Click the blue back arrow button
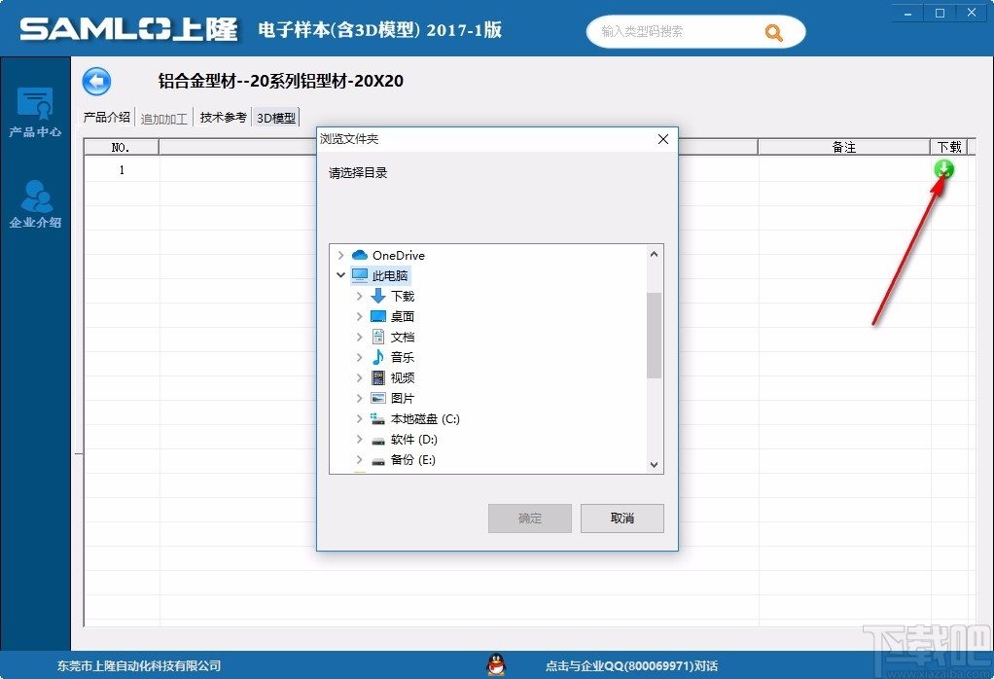 [95, 82]
